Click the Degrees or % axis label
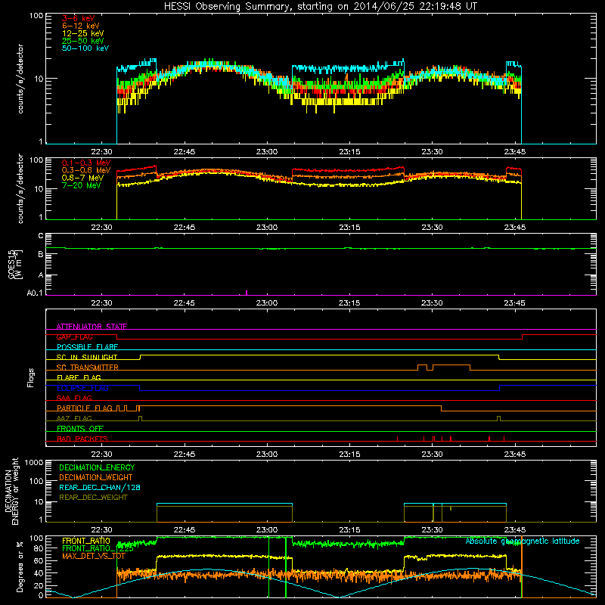Viewport: 605px width, 605px height. [20, 566]
